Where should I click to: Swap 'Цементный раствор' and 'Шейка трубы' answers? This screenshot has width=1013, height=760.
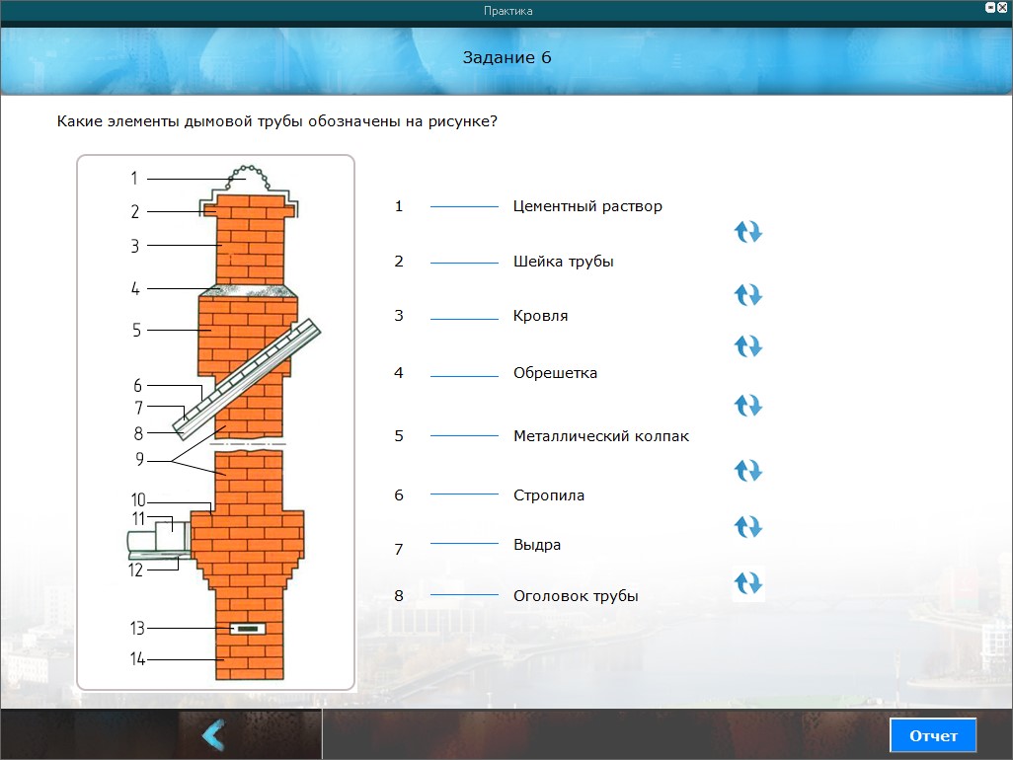[x=748, y=232]
